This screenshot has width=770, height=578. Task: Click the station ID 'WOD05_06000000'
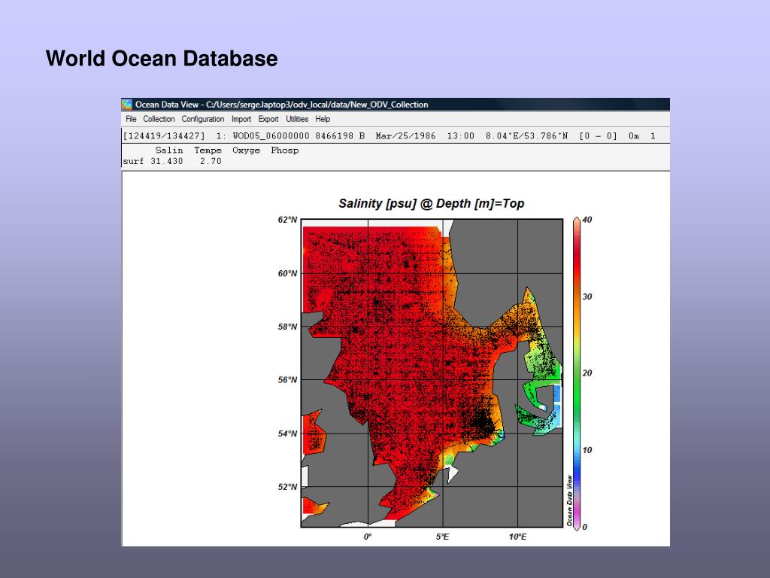coord(271,136)
